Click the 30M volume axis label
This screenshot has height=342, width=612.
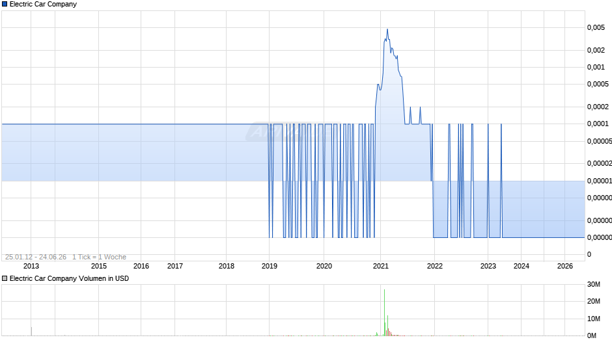(x=594, y=284)
